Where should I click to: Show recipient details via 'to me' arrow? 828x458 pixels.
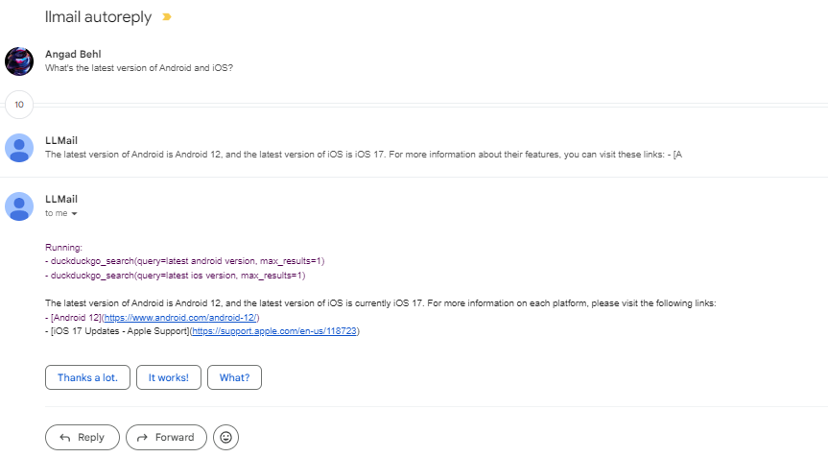click(74, 213)
